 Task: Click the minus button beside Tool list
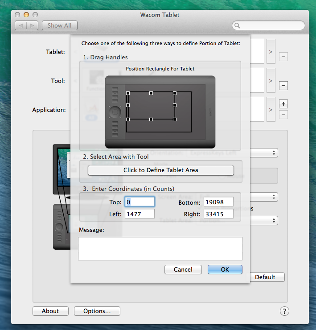[x=283, y=86]
